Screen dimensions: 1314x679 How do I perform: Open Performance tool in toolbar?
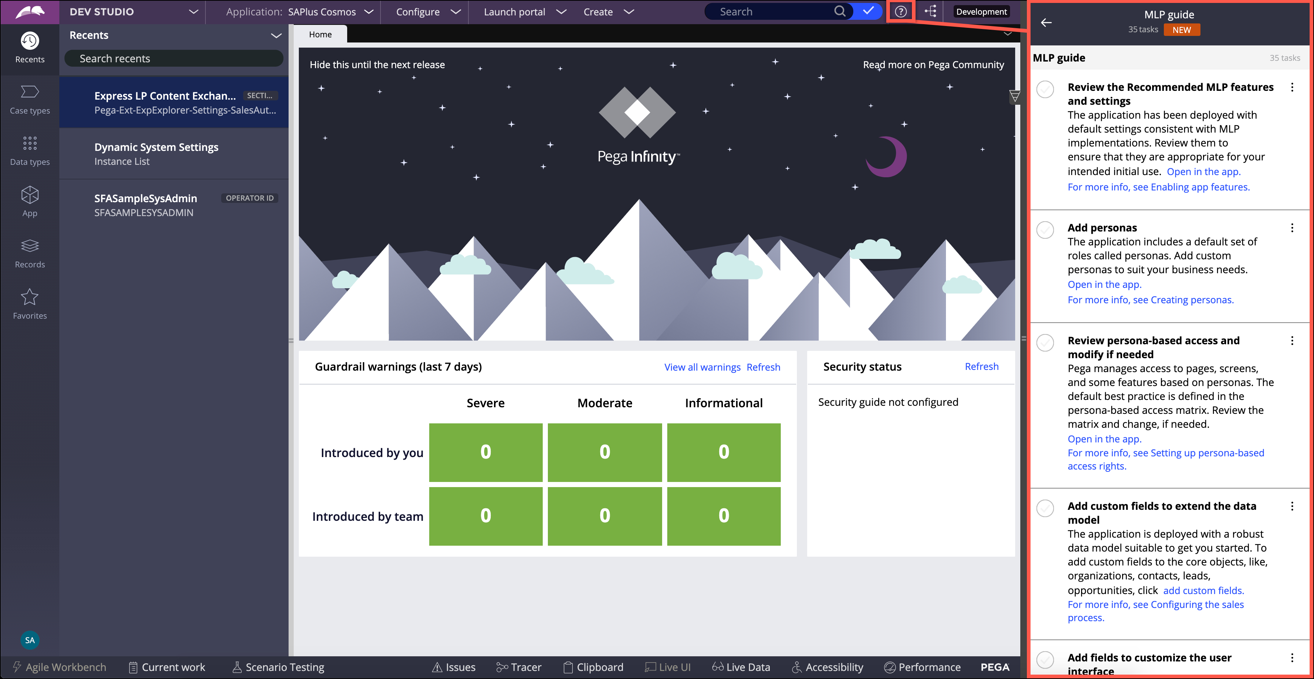[923, 667]
